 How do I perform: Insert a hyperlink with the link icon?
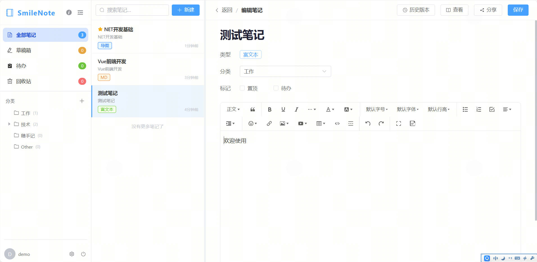(x=269, y=124)
